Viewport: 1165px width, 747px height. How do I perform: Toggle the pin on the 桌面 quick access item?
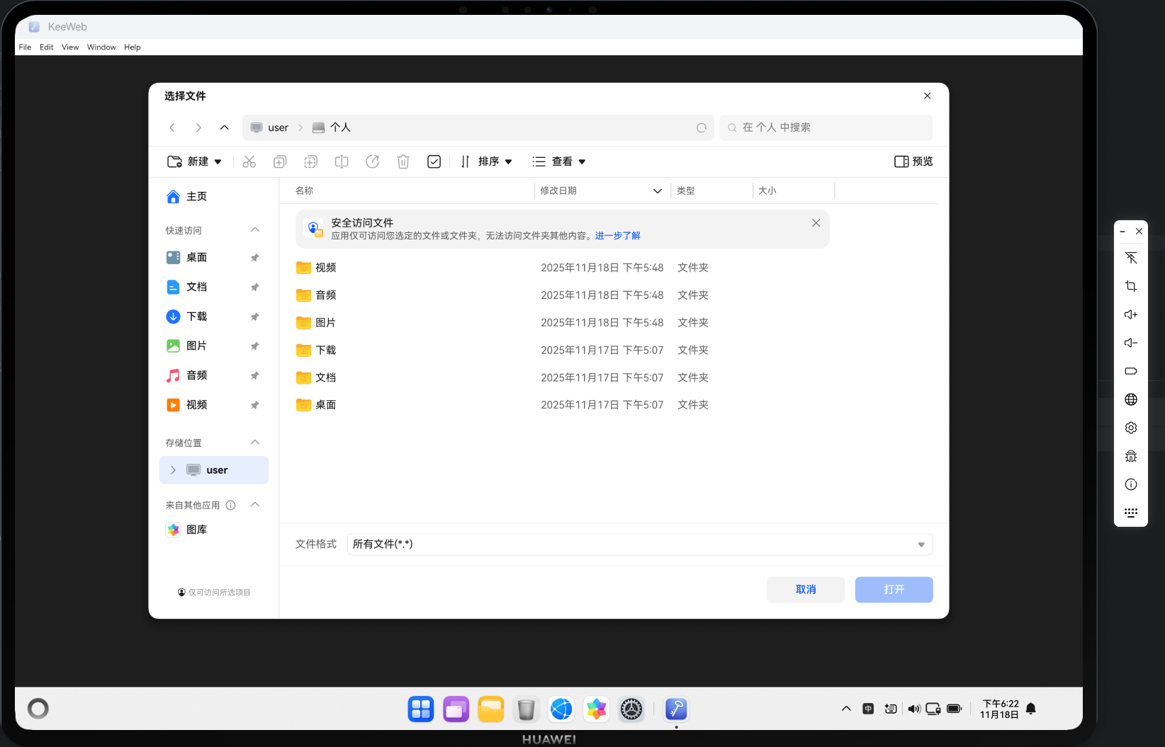[254, 258]
